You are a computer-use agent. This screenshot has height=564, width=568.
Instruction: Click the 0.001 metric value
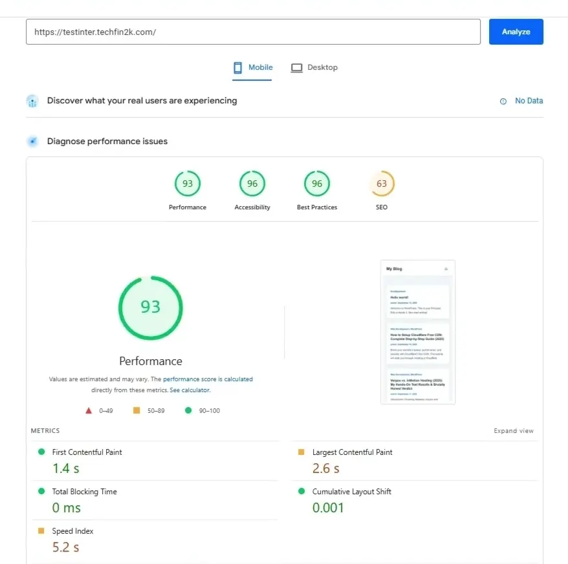pos(328,508)
